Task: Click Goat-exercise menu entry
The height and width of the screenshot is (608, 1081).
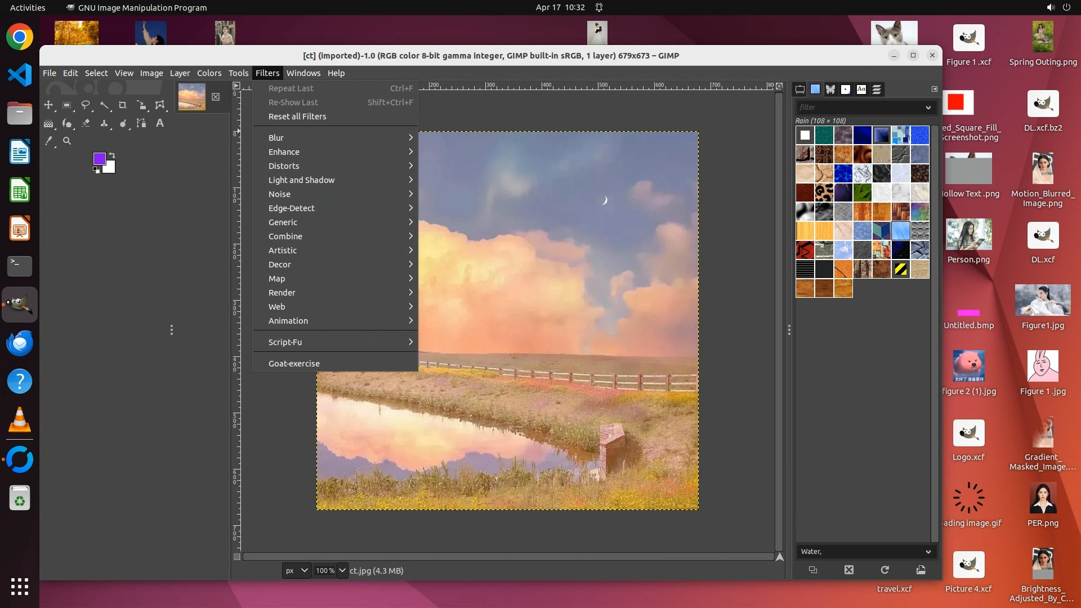Action: (x=294, y=364)
